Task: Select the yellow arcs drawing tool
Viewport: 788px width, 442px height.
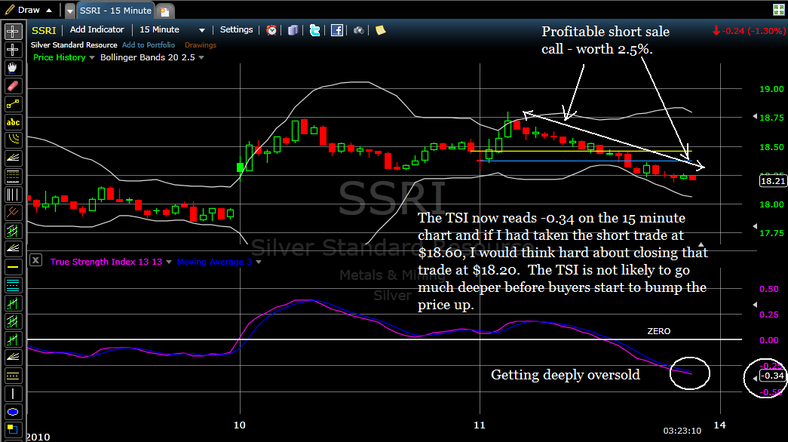Action: [13, 140]
